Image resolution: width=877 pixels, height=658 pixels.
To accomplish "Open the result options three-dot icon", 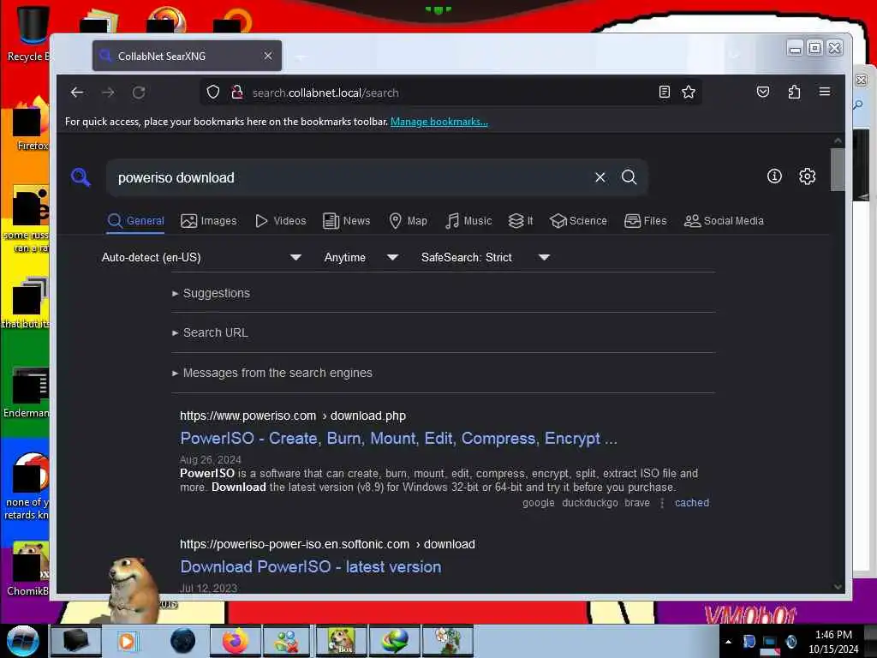I will click(x=662, y=502).
